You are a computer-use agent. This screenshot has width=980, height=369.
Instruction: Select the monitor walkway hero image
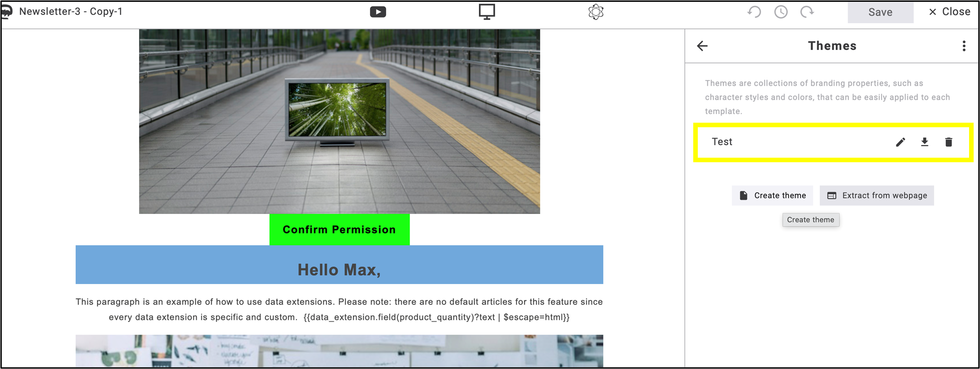pos(340,121)
